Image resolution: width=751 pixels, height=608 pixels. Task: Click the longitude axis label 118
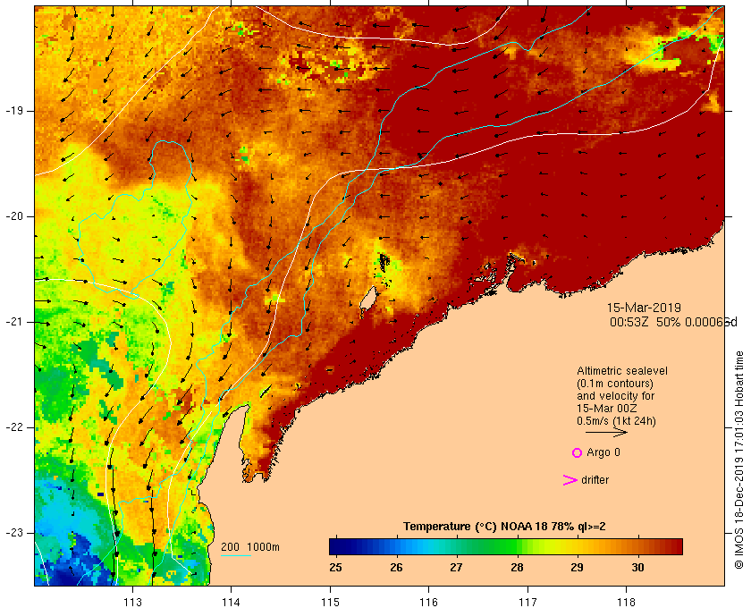click(x=627, y=603)
